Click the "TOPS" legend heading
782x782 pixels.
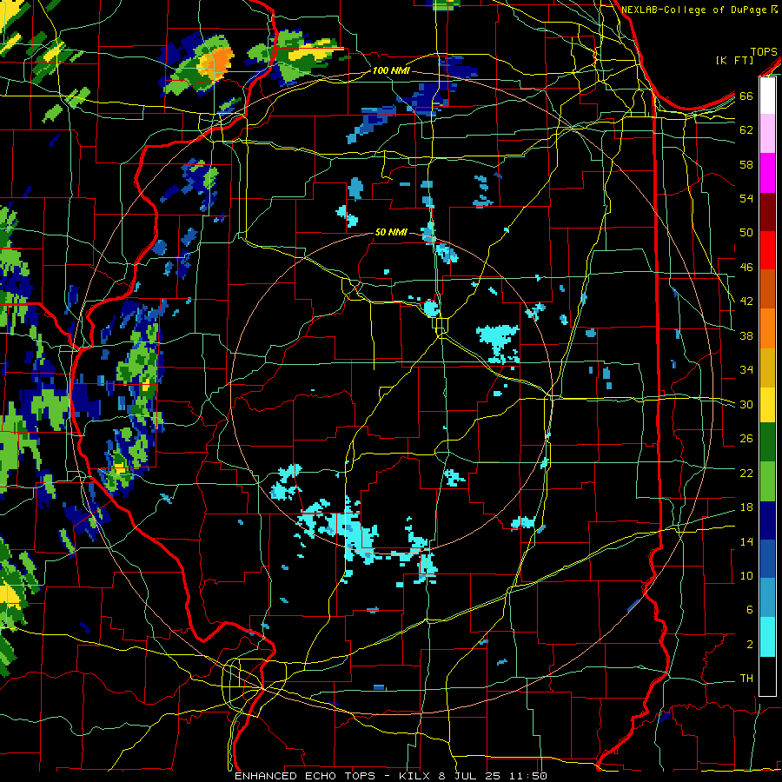tap(764, 52)
